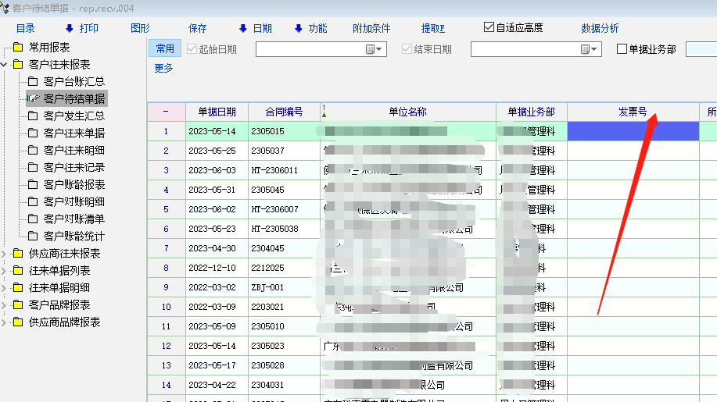
Task: Toggle the 起始日期 checkbox
Action: tap(192, 49)
